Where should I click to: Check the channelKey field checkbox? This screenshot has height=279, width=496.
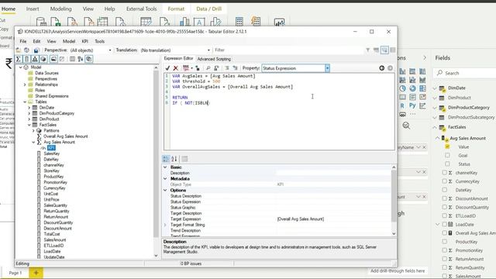[x=444, y=173]
